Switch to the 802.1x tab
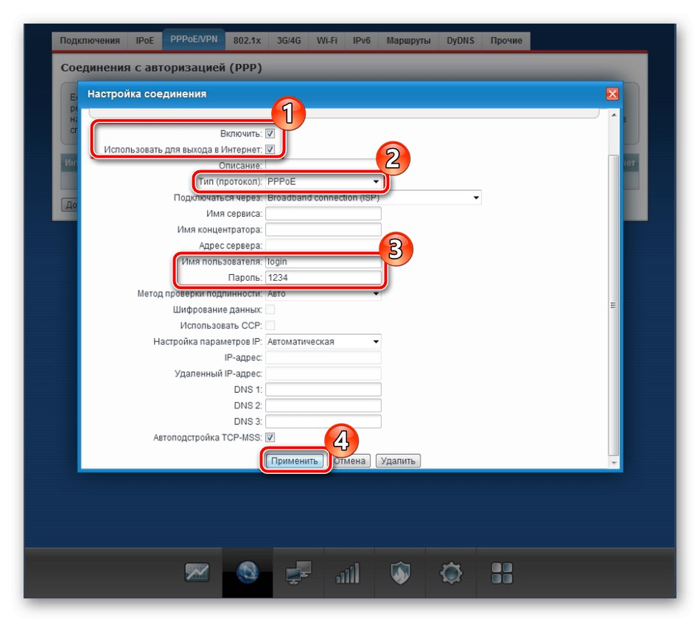The image size is (700, 622). pos(247,41)
